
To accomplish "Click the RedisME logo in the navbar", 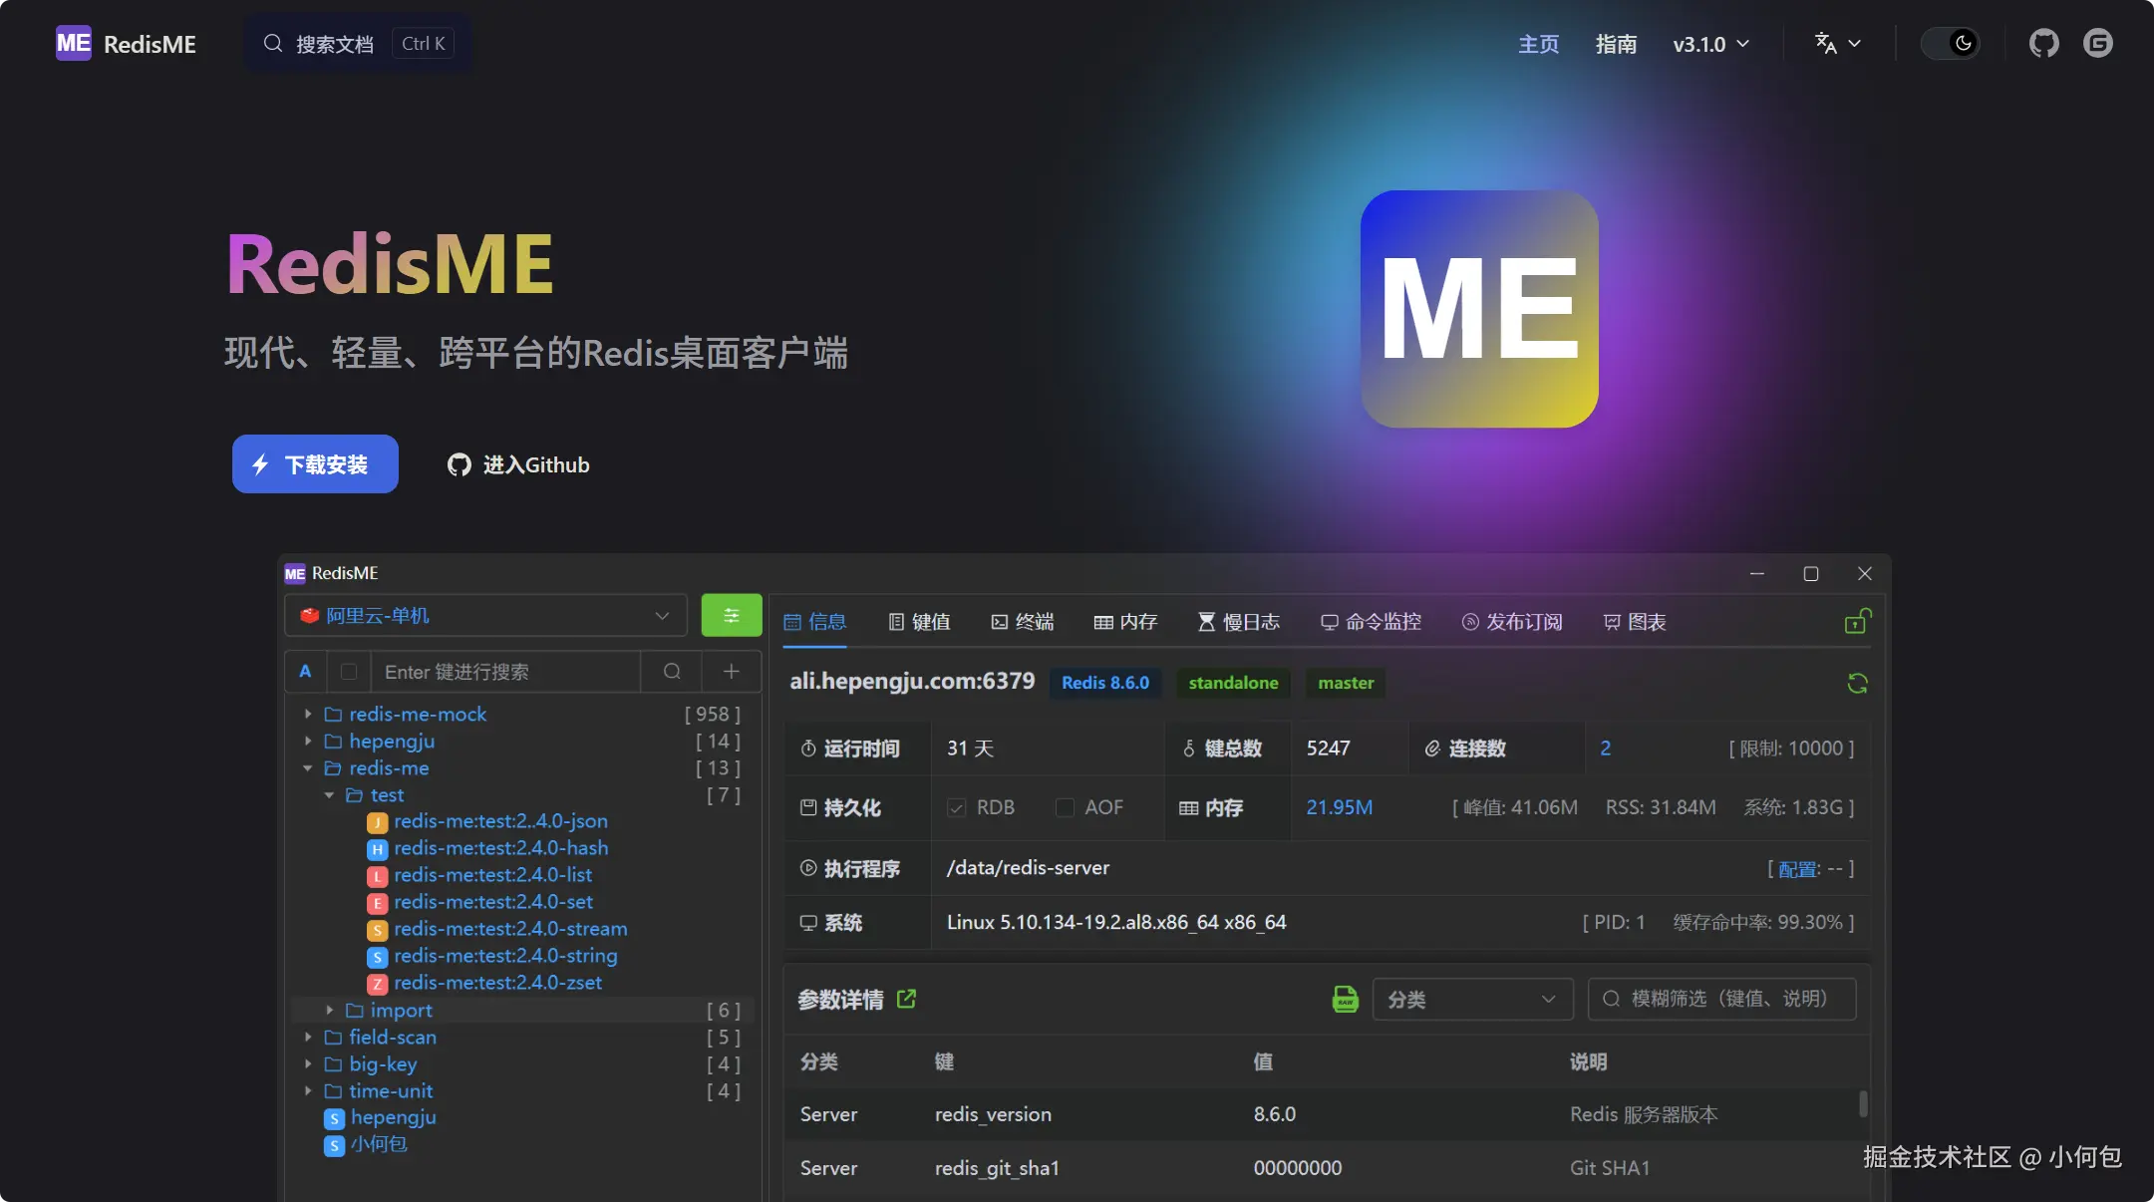I will [126, 44].
